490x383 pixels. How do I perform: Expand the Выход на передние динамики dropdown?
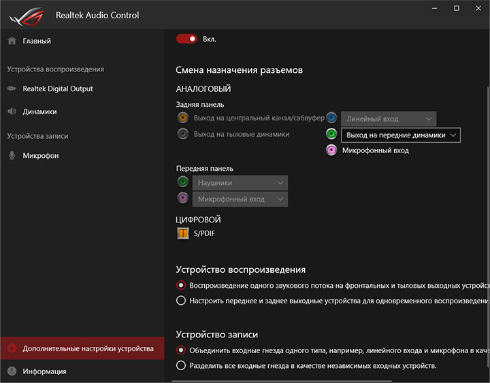tap(400, 135)
